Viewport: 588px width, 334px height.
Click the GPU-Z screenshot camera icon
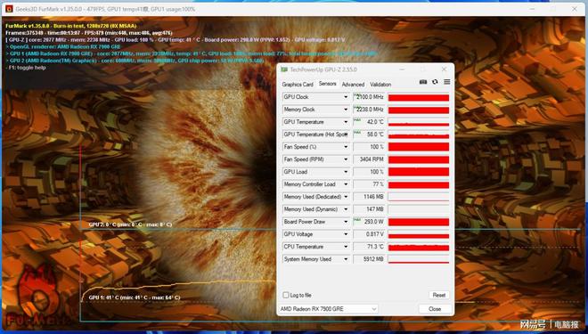423,82
